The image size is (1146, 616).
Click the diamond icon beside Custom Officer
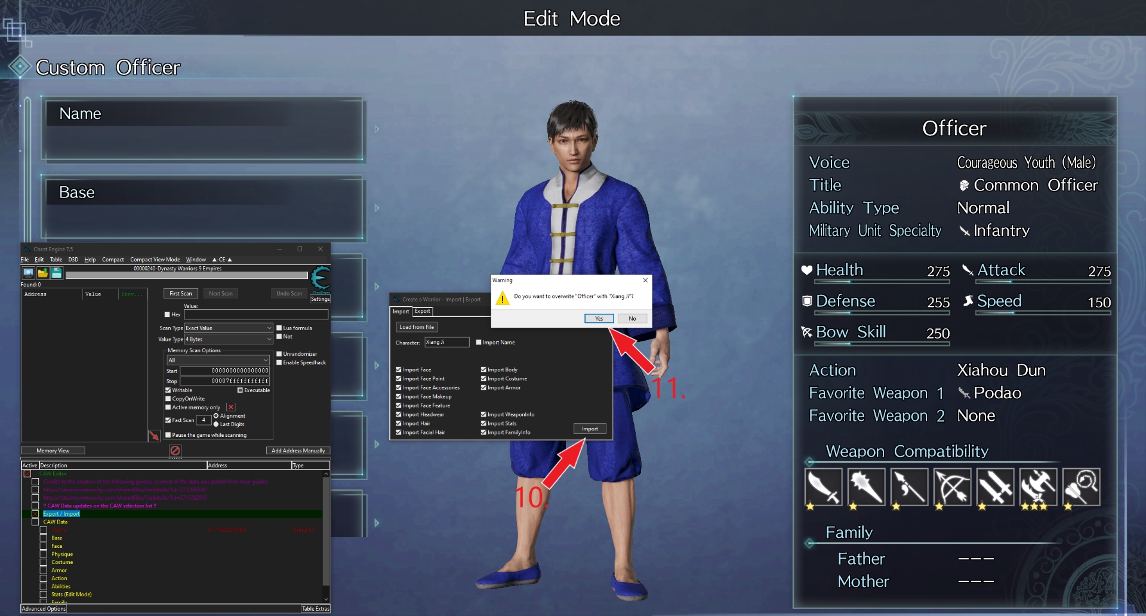tap(20, 66)
